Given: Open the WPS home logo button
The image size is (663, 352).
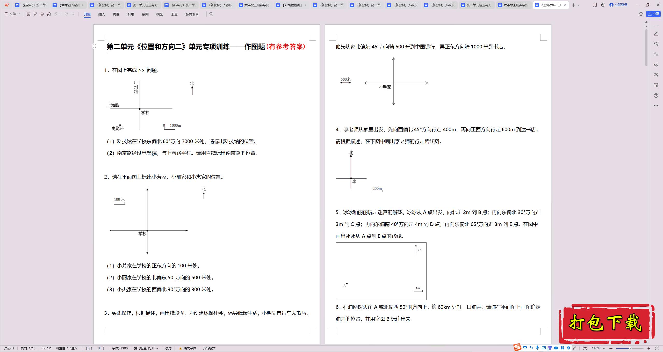Looking at the screenshot, I should coord(7,5).
